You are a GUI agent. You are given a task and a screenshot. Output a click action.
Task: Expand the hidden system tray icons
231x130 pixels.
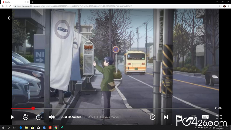[x=196, y=128]
